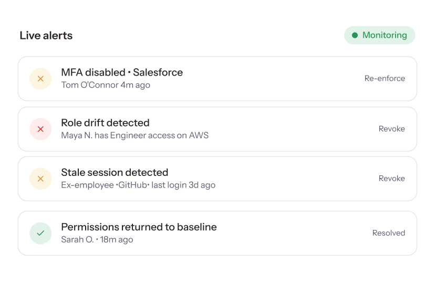Click Ex-employee GitHub last login details
The height and width of the screenshot is (282, 435).
click(138, 185)
